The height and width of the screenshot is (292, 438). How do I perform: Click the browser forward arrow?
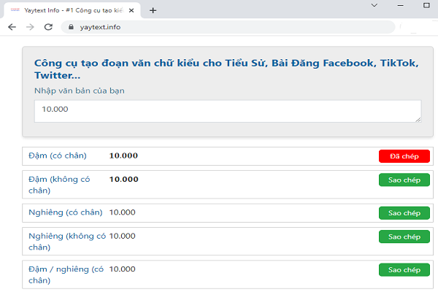(x=30, y=27)
